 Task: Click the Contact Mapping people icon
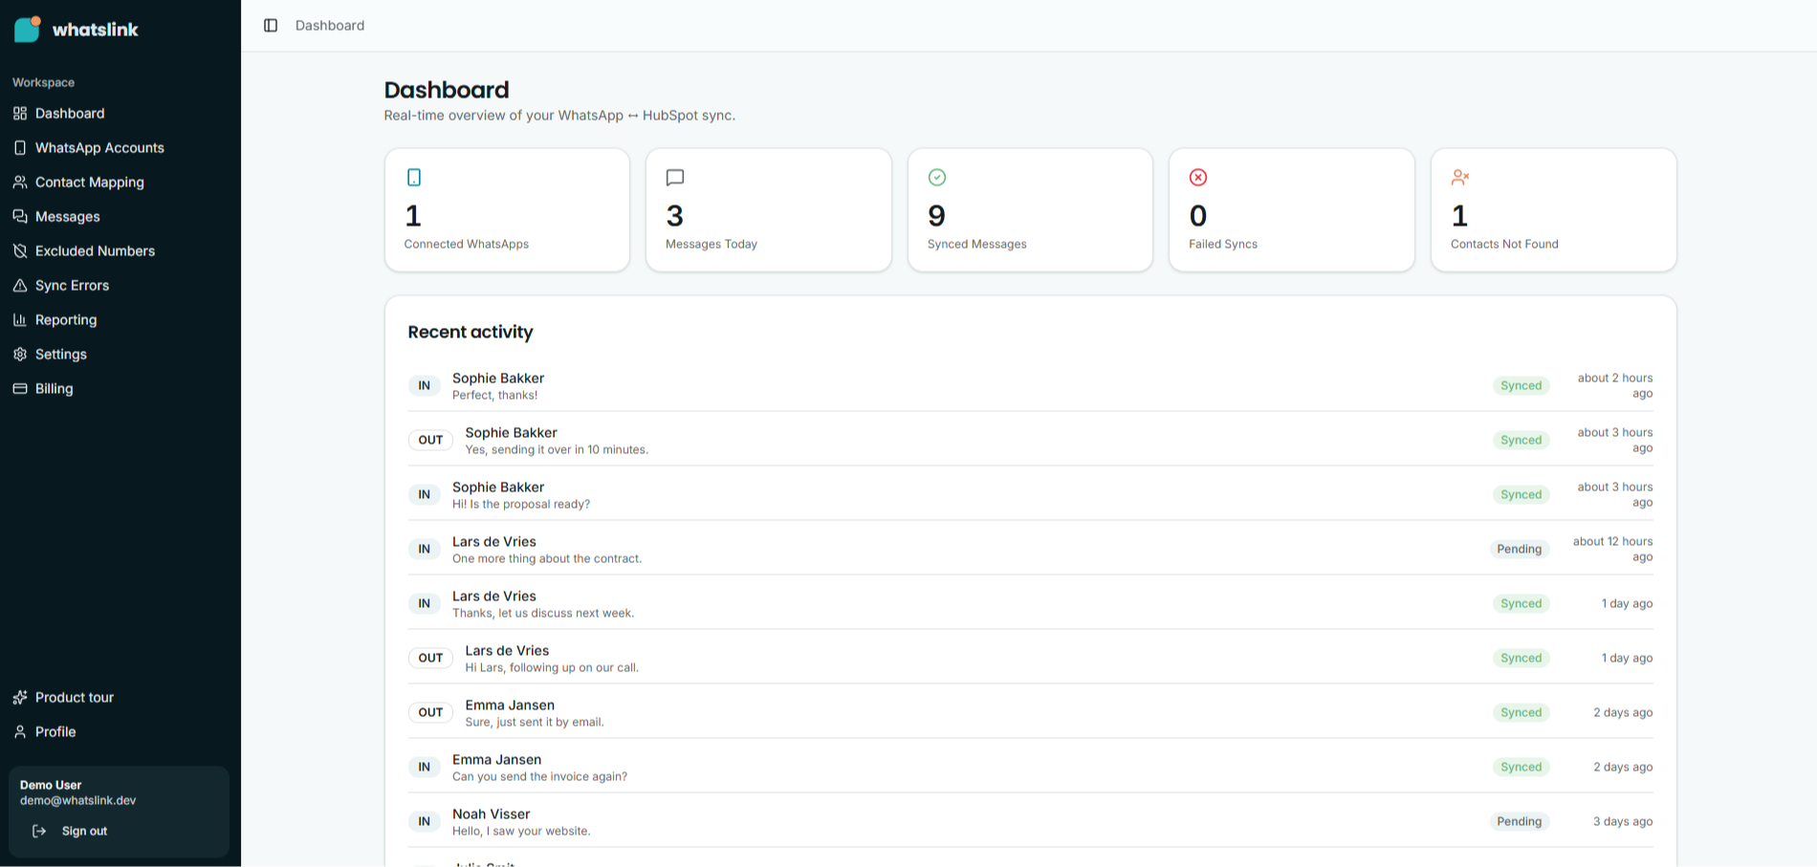coord(20,182)
